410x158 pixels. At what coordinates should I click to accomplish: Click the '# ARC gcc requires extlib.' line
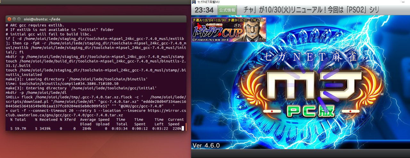tap(35, 25)
